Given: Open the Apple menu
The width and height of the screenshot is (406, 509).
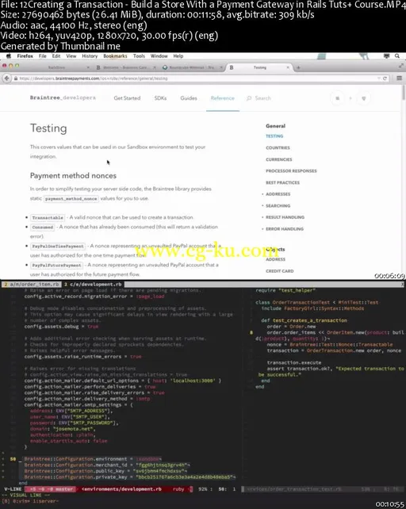Looking at the screenshot, I should click(x=9, y=55).
